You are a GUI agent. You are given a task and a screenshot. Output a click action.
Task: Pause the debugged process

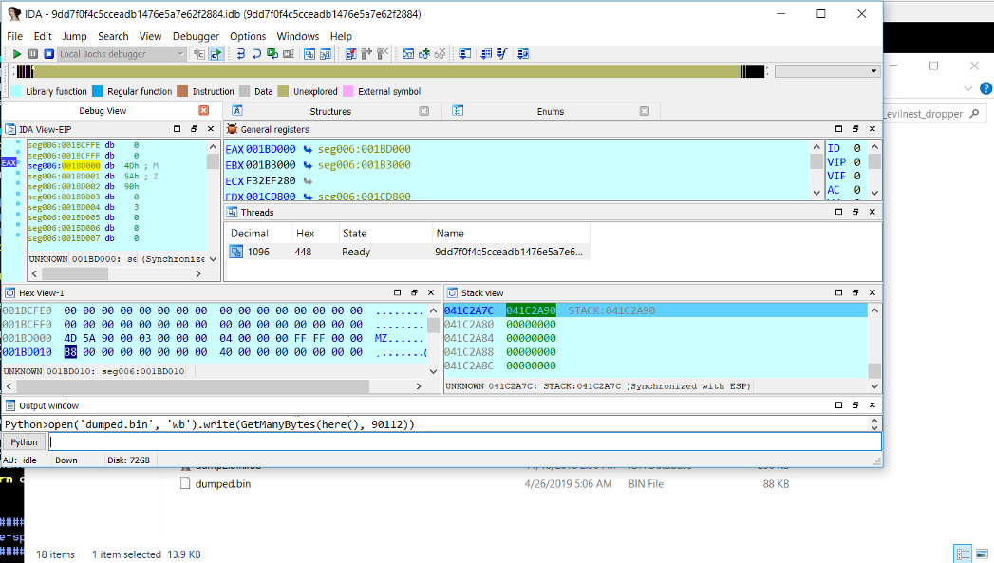pyautogui.click(x=33, y=54)
